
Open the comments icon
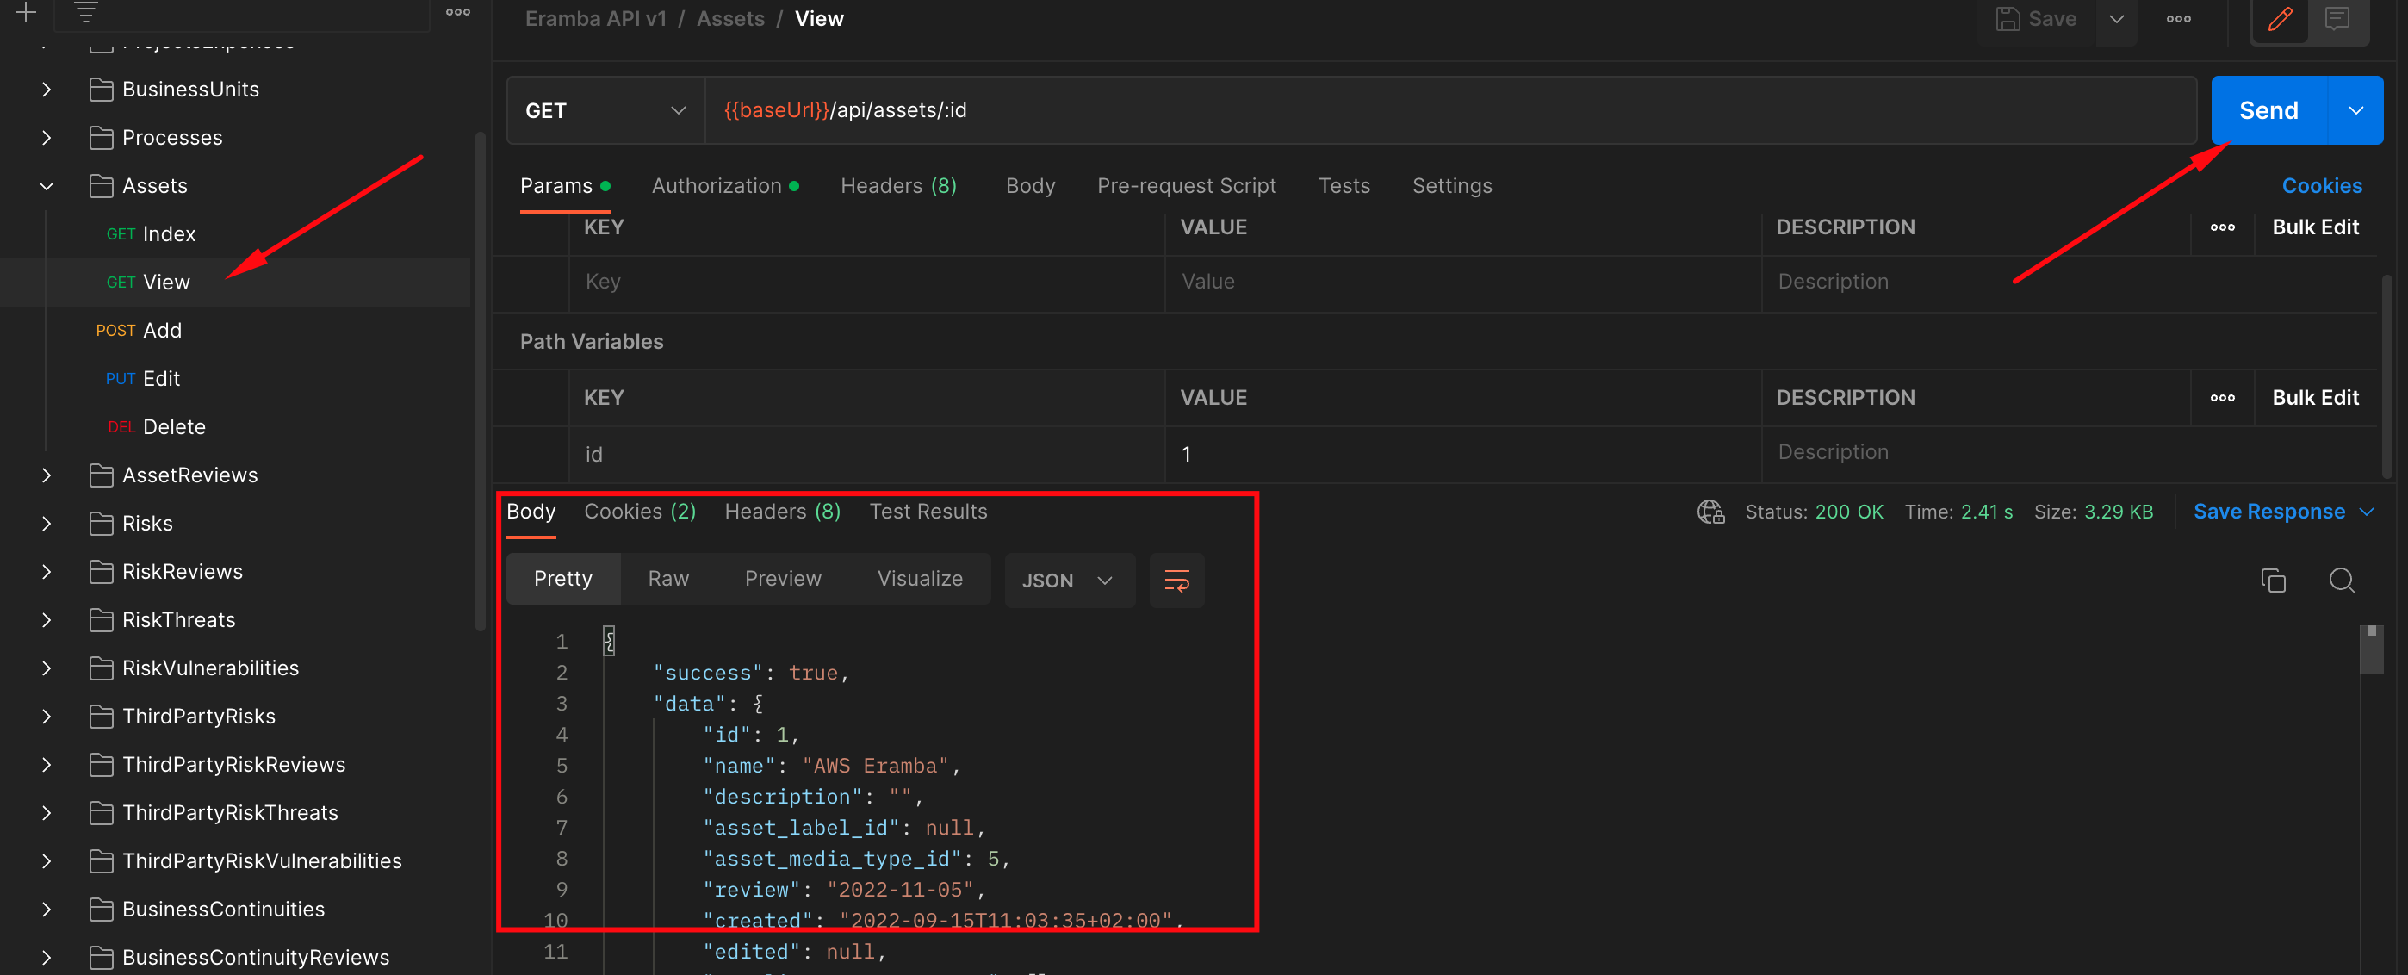[x=2337, y=19]
